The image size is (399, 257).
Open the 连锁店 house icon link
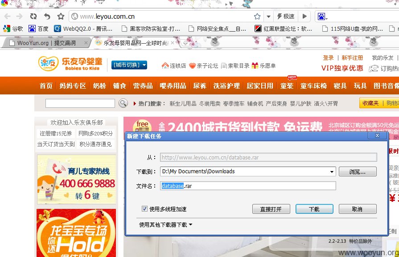174,66
